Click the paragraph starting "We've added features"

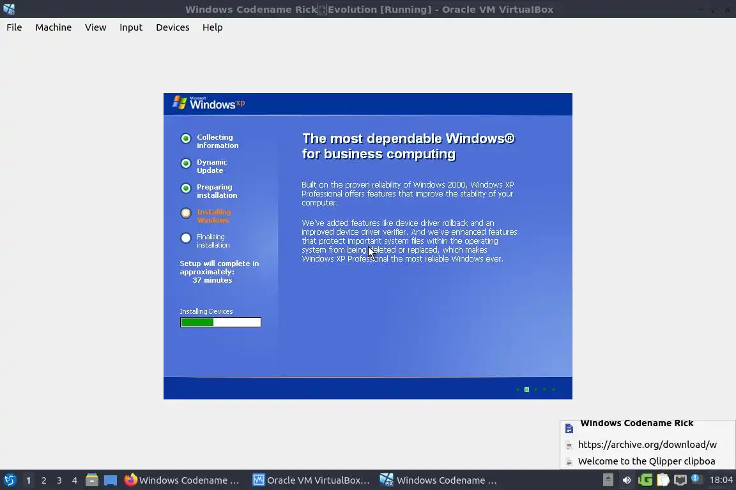410,241
